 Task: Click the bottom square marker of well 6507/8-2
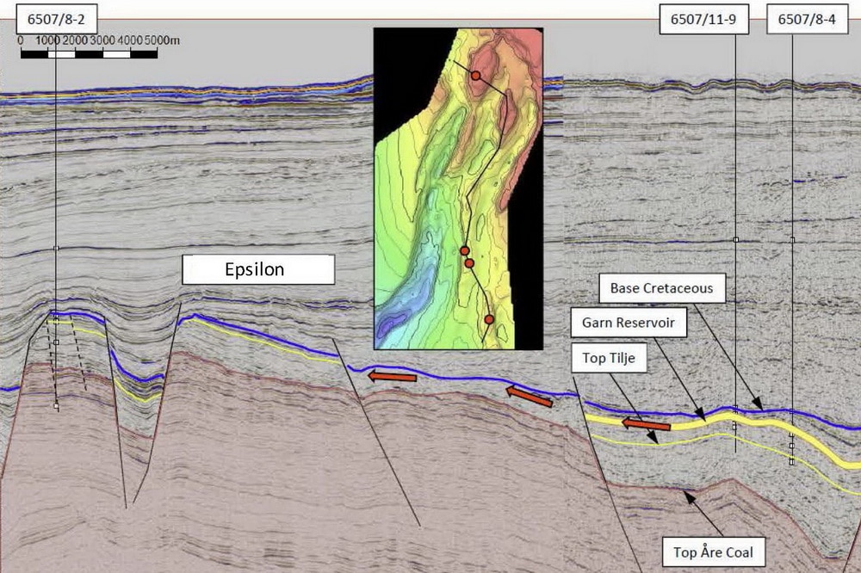click(56, 407)
